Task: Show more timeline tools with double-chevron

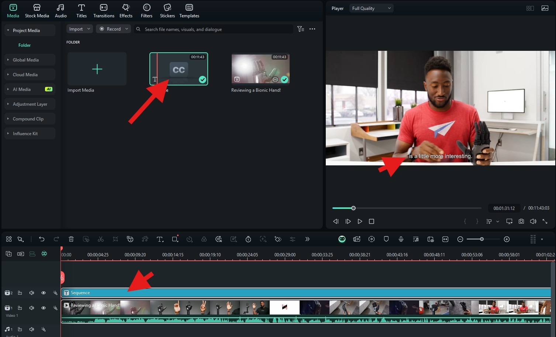Action: (307, 239)
